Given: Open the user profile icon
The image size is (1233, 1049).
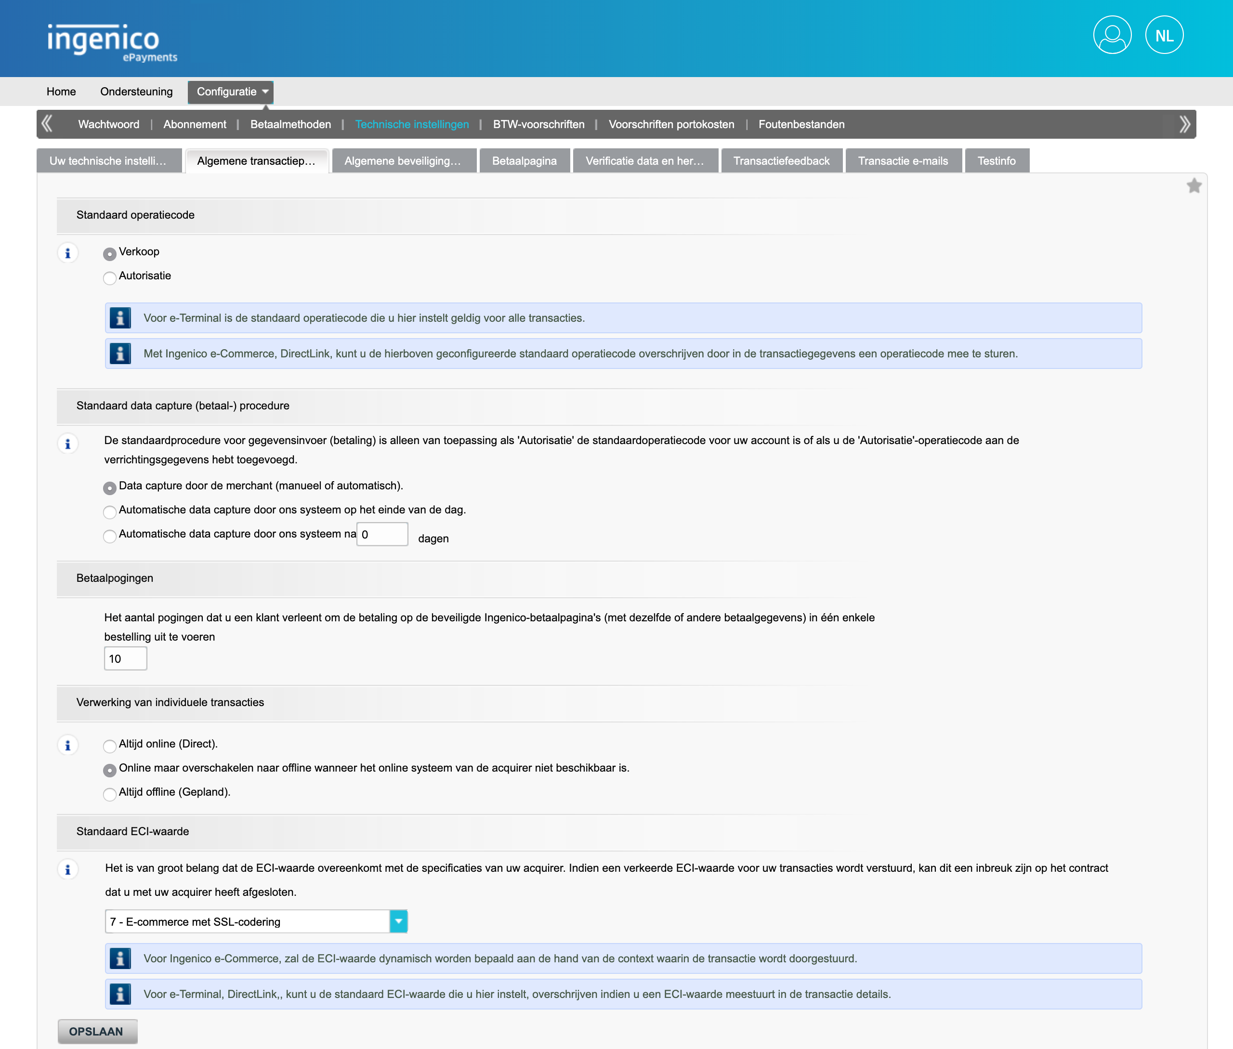Looking at the screenshot, I should [1112, 35].
